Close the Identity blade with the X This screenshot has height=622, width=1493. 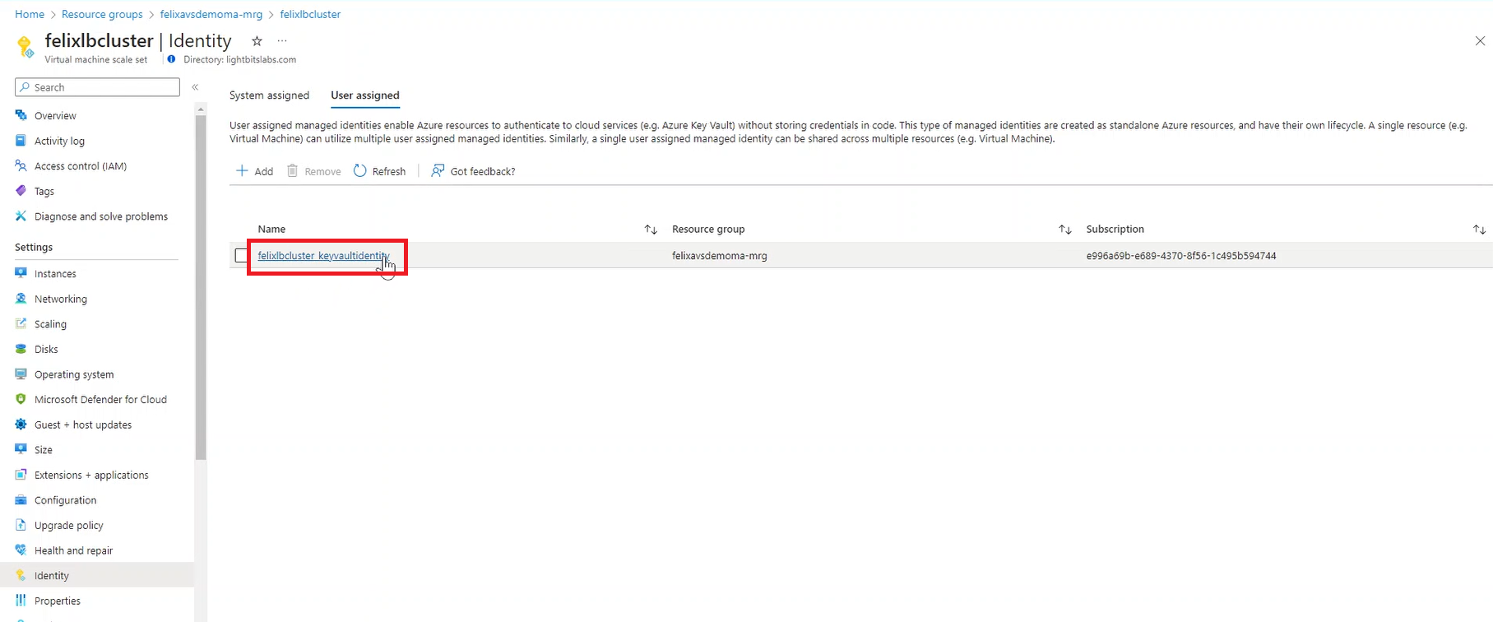click(x=1480, y=40)
